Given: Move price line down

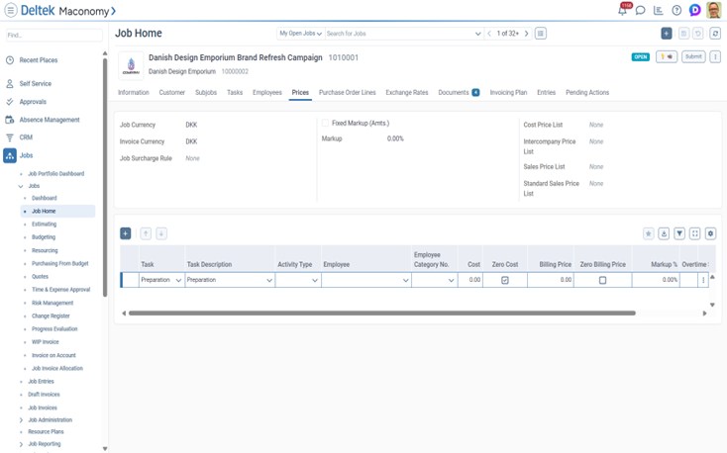Looking at the screenshot, I should (x=161, y=233).
